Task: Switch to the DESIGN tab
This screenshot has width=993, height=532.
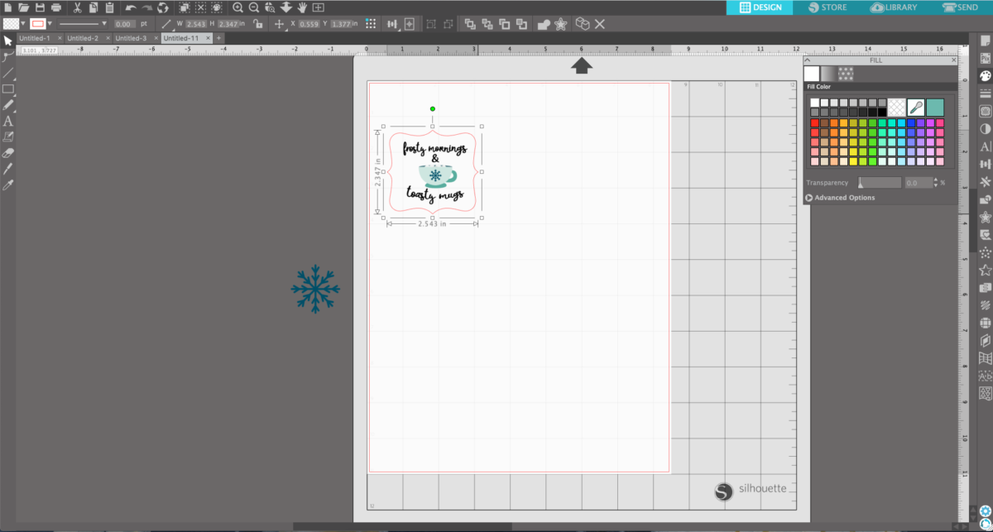Action: [x=760, y=7]
